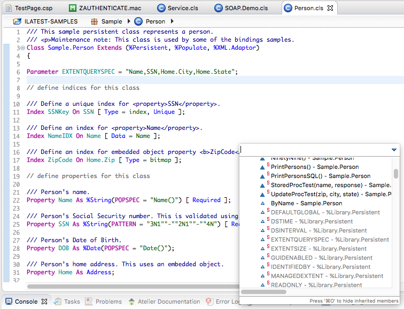Click the triangle icon beside PrintPersons()
404x309 pixels.
[x=262, y=167]
